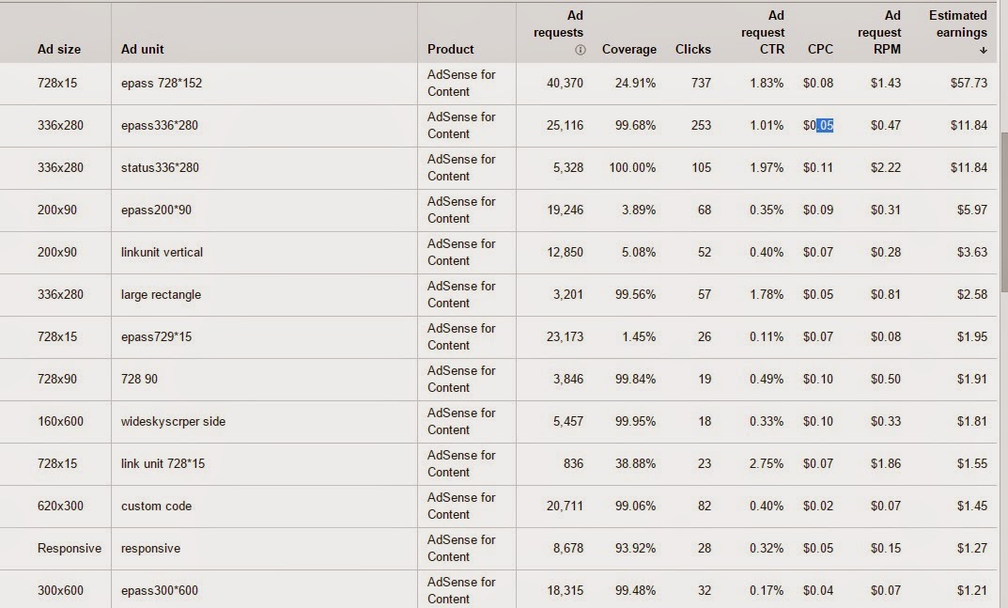The image size is (1008, 608).
Task: Sort by Coverage column header
Action: pyautogui.click(x=628, y=50)
